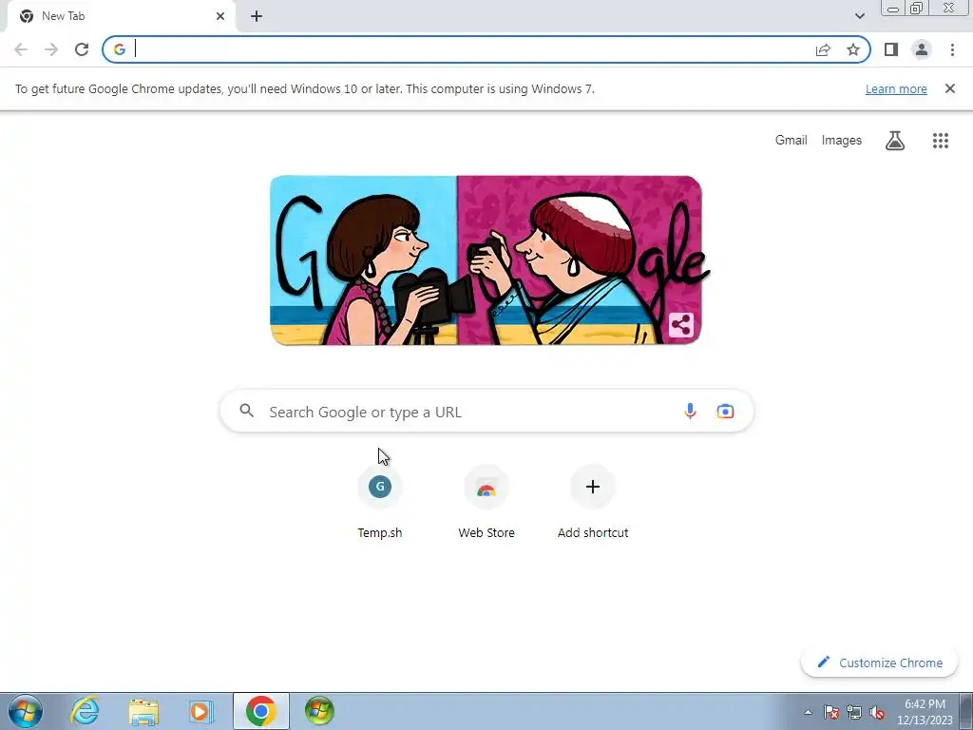Close the New Tab tab
Image resolution: width=973 pixels, height=730 pixels.
pyautogui.click(x=220, y=16)
